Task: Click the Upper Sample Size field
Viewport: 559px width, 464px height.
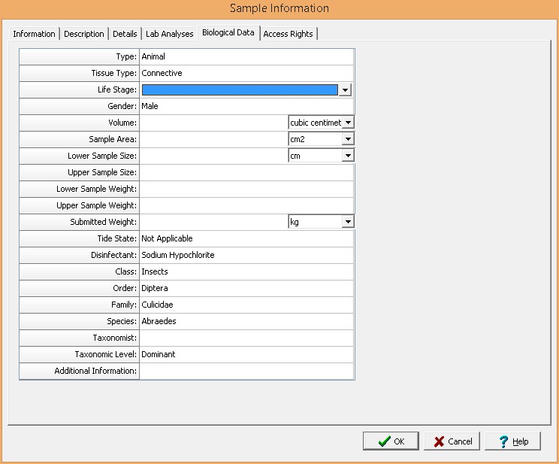Action: point(246,172)
